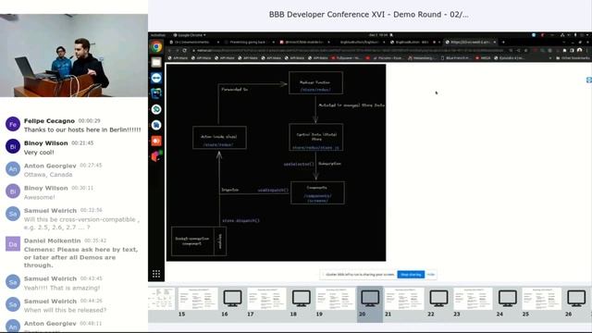Click 'When will this be released?' message

tap(65, 310)
